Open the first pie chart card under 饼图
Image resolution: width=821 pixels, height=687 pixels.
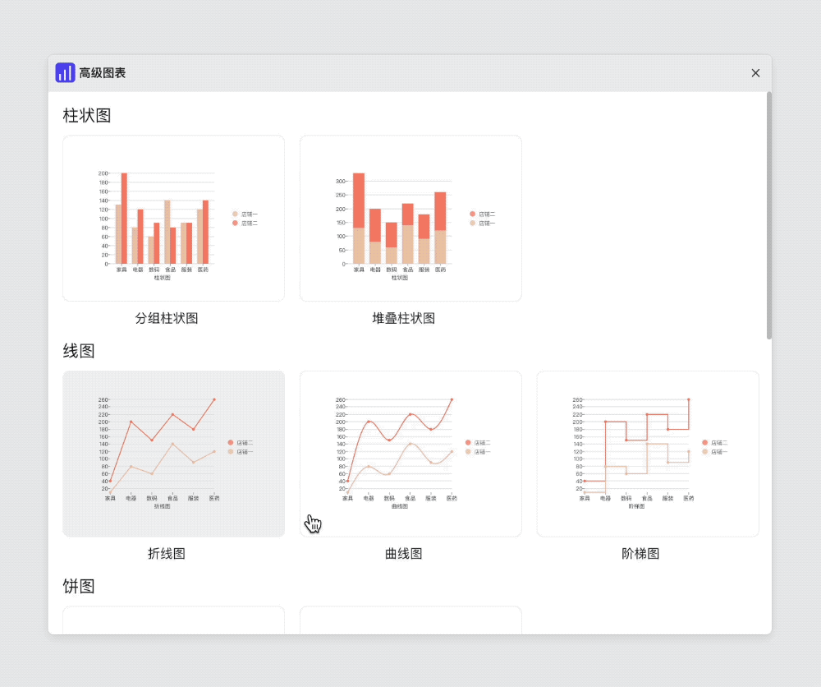coord(174,620)
